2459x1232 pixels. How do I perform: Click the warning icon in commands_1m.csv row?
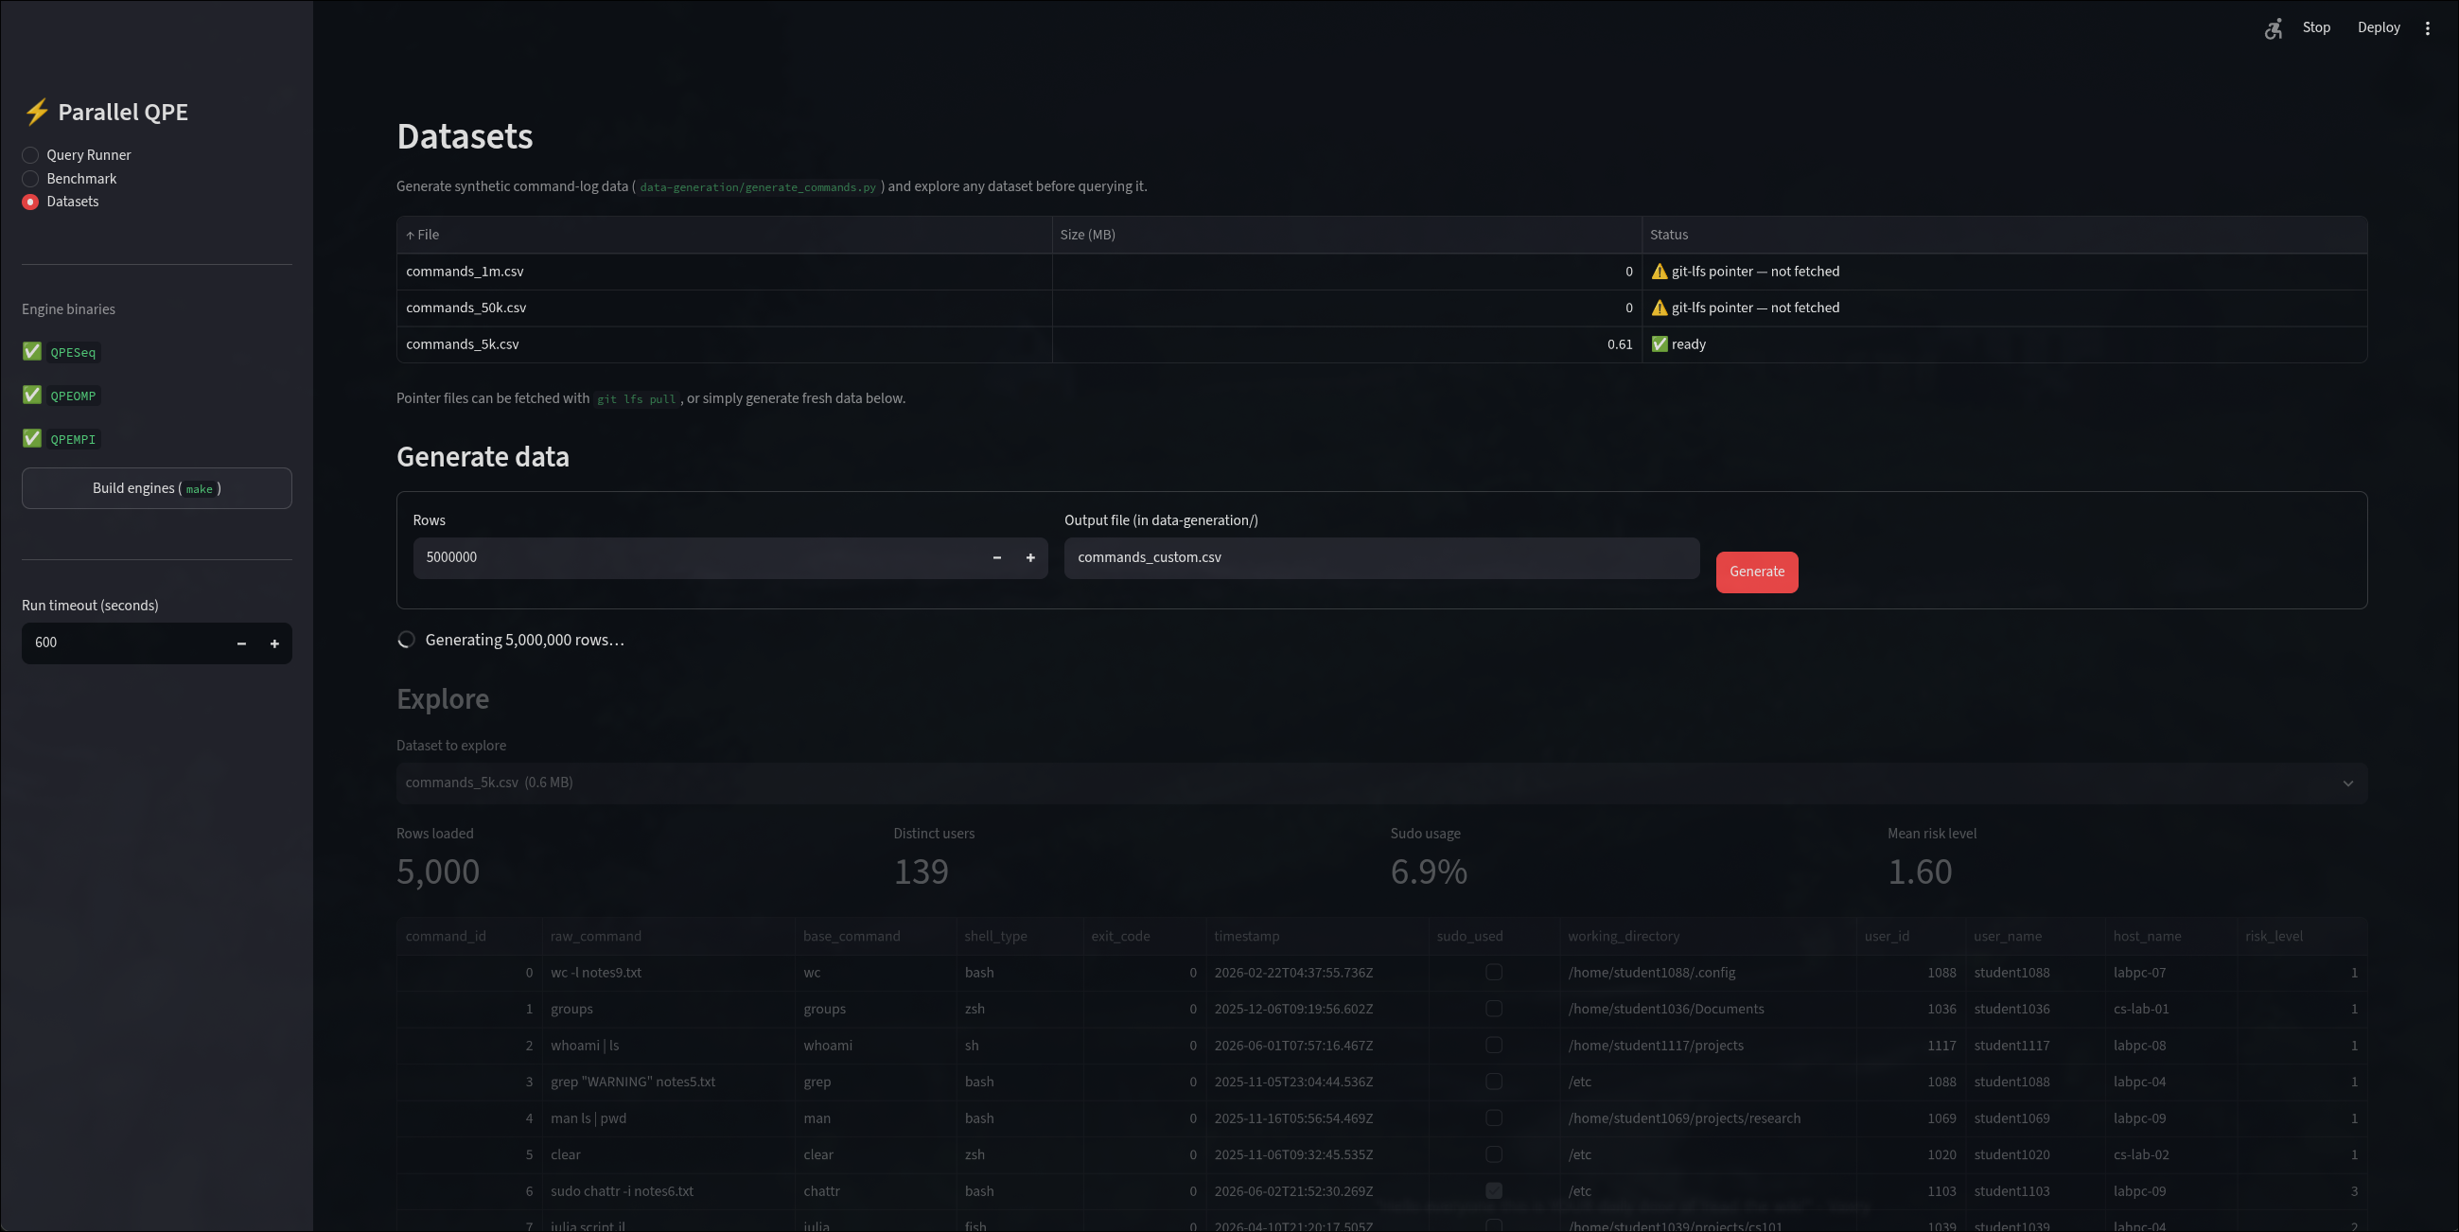1660,272
